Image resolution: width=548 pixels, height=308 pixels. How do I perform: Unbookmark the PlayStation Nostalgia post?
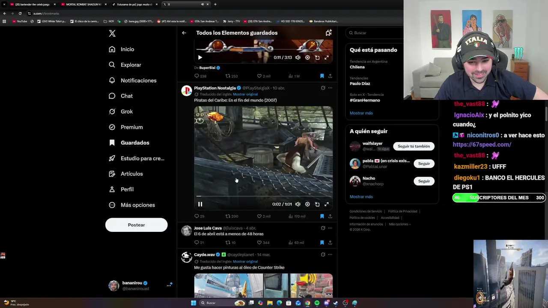(322, 216)
